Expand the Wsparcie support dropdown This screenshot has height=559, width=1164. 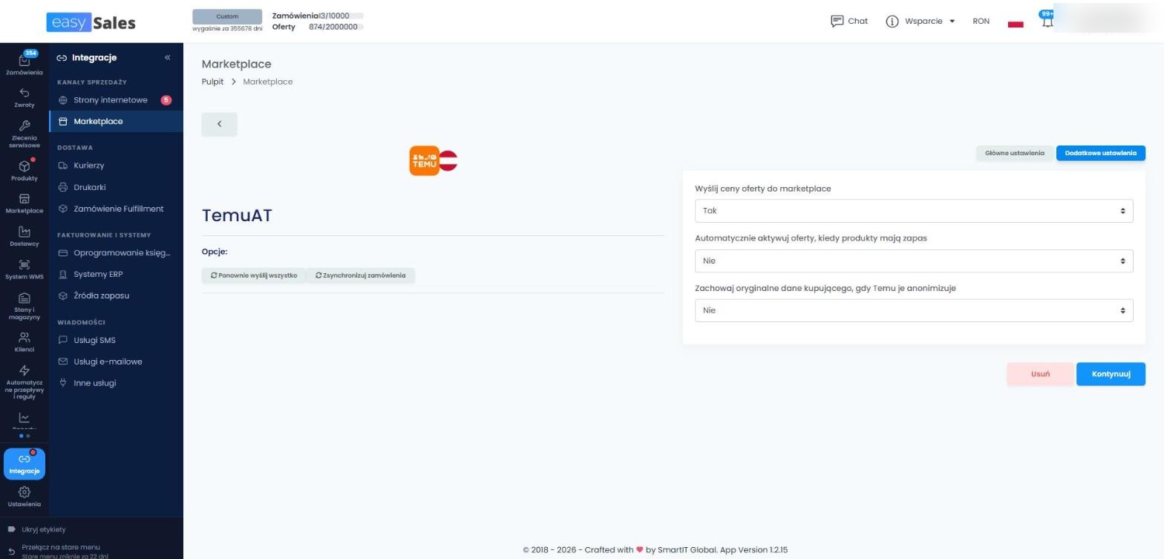pyautogui.click(x=921, y=21)
